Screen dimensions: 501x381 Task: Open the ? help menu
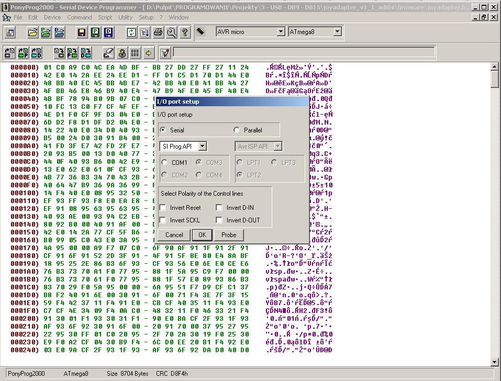point(161,17)
